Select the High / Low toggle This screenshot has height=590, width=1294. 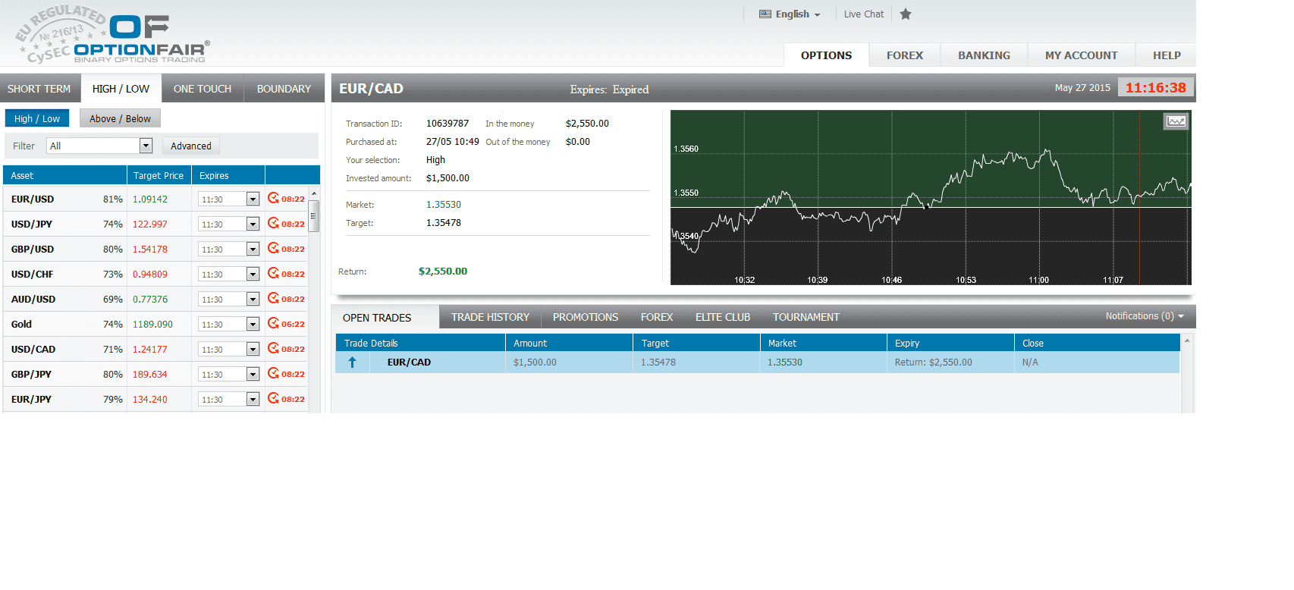click(37, 118)
